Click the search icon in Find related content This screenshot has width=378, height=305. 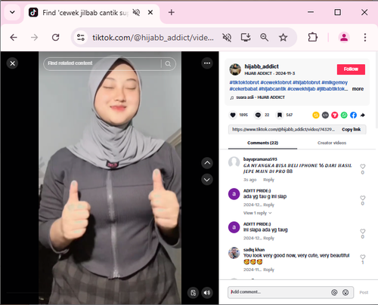pyautogui.click(x=168, y=63)
